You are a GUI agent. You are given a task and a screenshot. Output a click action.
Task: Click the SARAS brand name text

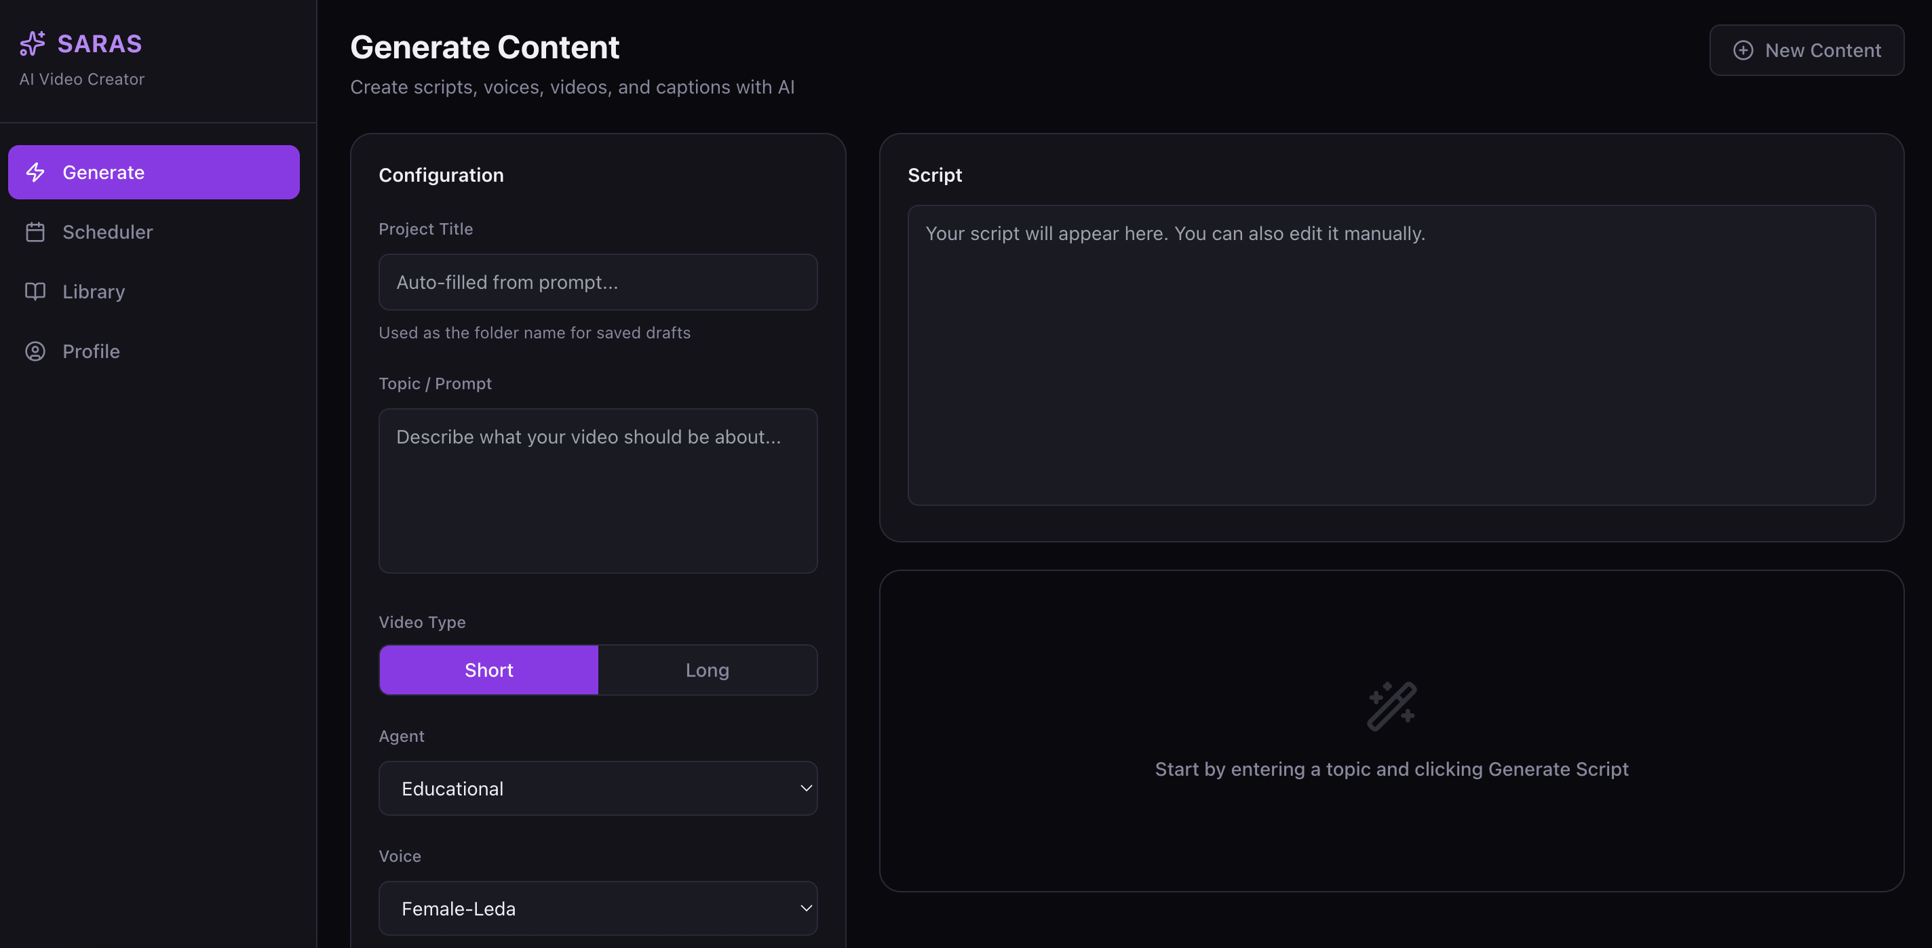click(100, 43)
